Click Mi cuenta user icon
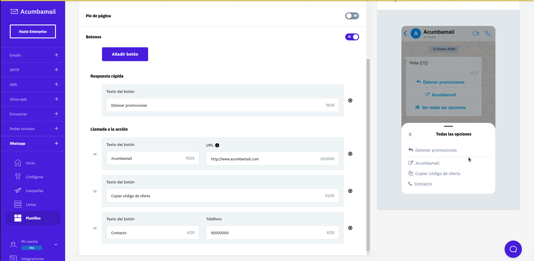534x261 pixels. click(13, 245)
